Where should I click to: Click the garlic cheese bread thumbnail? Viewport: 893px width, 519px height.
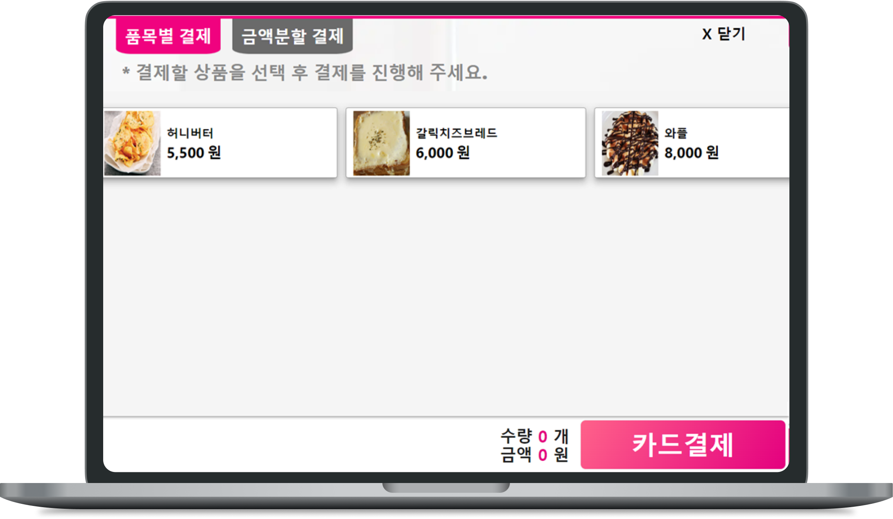[x=381, y=143]
